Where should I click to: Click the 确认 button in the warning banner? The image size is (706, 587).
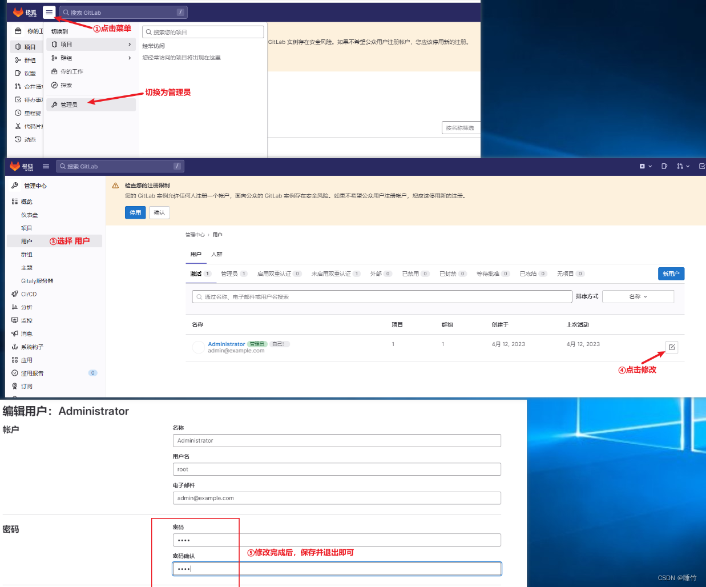pyautogui.click(x=159, y=212)
